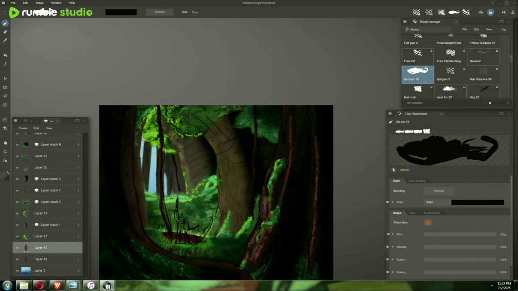Activate the Crop tool

pos(5,128)
